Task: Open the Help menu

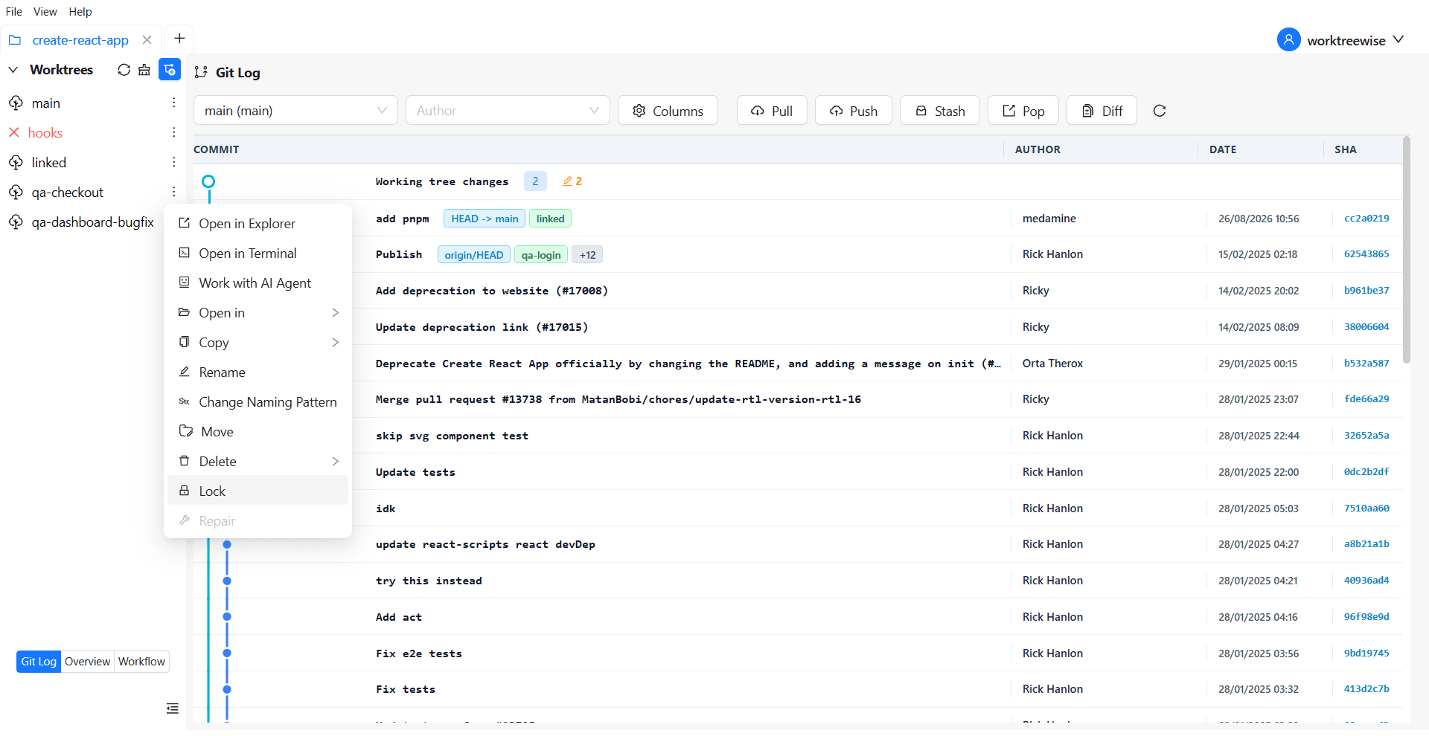Action: point(80,12)
